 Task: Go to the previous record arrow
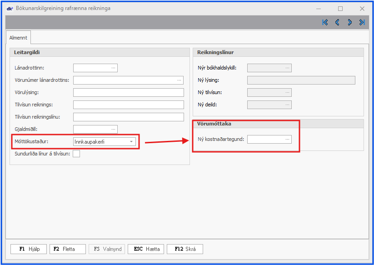click(337, 22)
